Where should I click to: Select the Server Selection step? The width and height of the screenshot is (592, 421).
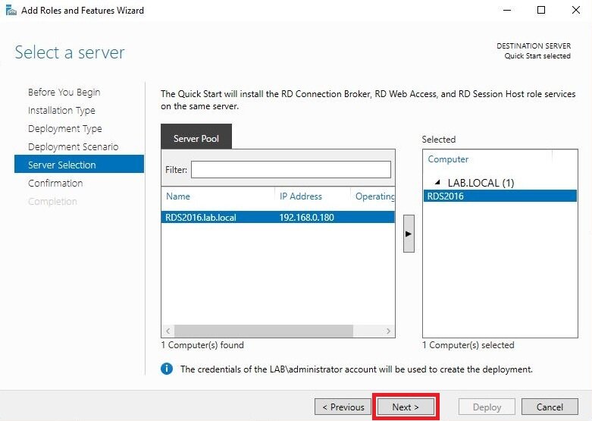[x=80, y=165]
